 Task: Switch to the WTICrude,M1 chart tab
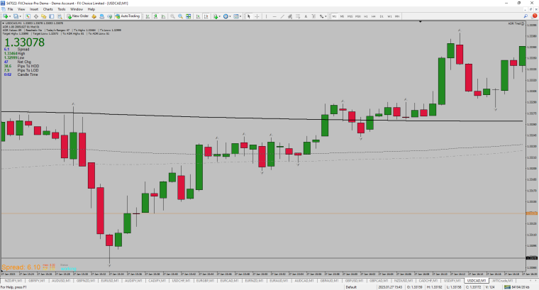coord(502,281)
